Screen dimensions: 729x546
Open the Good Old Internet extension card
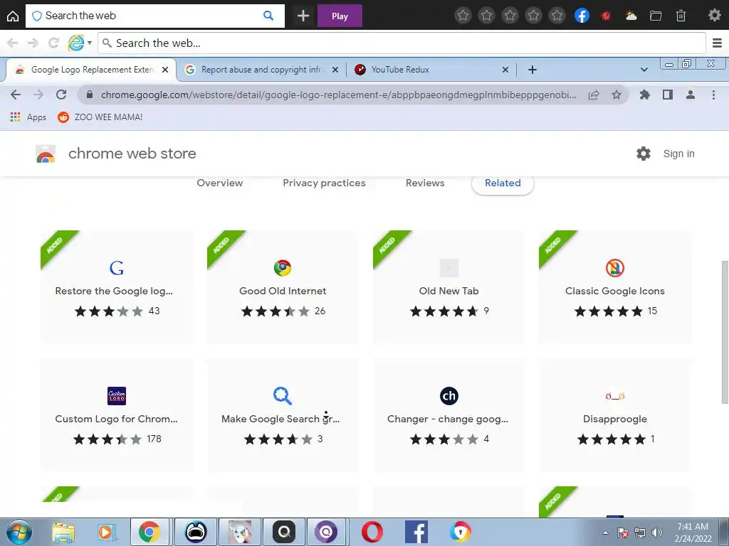[x=283, y=287]
